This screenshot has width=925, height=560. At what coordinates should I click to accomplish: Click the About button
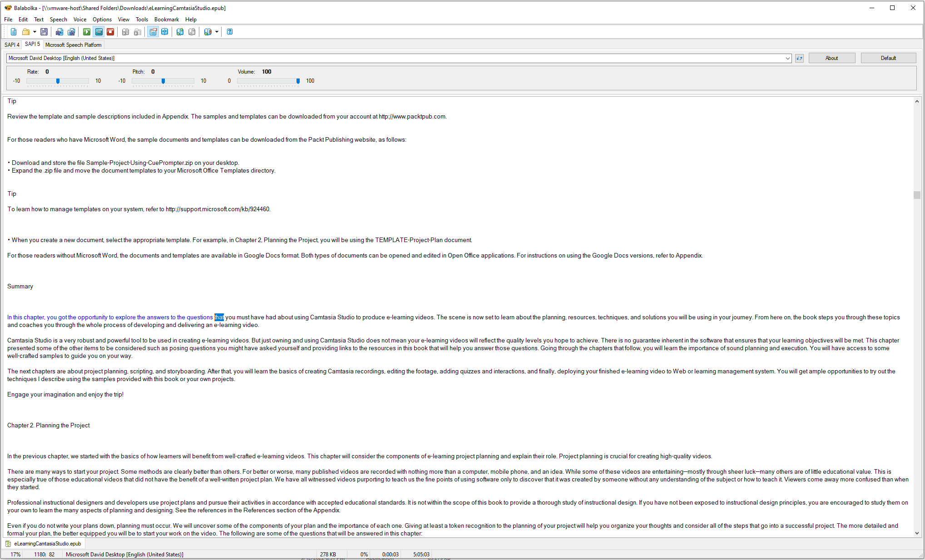point(831,58)
